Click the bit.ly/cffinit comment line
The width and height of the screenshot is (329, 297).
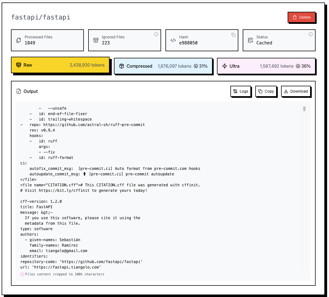click(x=84, y=190)
